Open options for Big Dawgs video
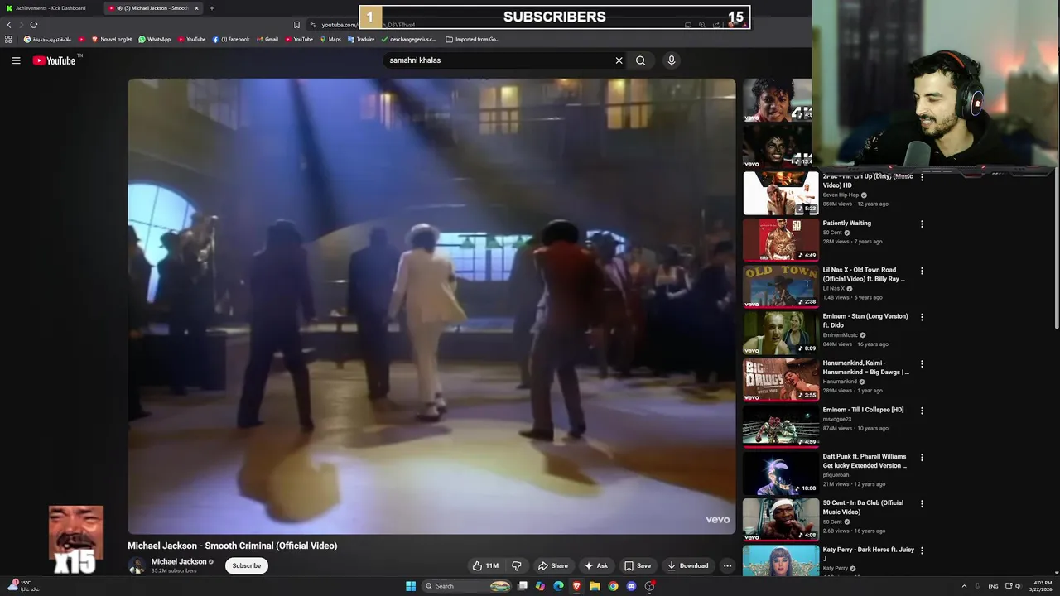This screenshot has width=1060, height=596. point(922,364)
